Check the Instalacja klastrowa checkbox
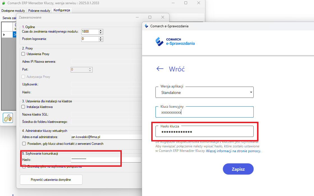This screenshot has width=314, height=196. coord(23,107)
